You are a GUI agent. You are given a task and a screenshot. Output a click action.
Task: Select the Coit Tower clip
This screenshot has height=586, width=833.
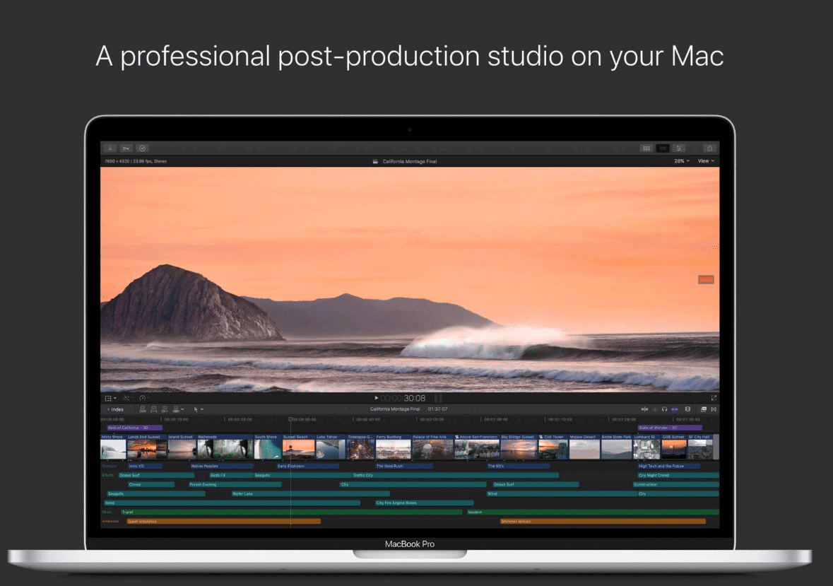(553, 446)
